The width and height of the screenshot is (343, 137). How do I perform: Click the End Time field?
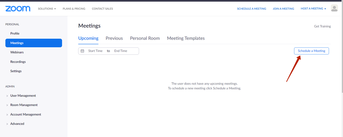coord(121,51)
